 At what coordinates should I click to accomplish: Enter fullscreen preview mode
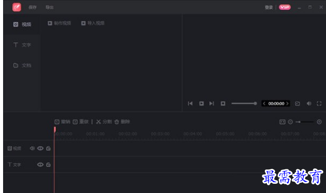319,103
